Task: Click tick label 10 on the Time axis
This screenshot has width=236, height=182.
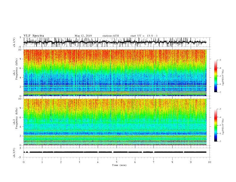Action: (x=209, y=162)
